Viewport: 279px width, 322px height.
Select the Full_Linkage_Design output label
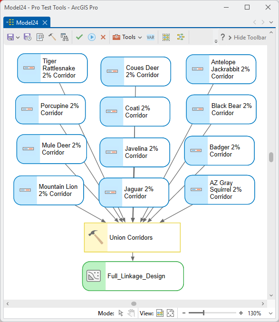pyautogui.click(x=136, y=276)
